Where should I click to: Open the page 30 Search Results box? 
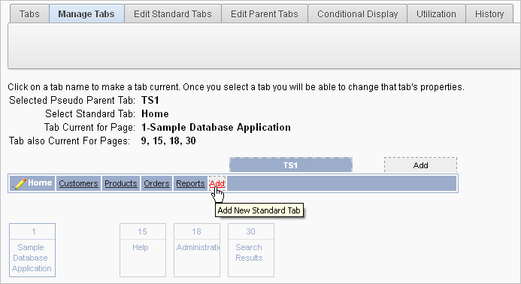[251, 250]
